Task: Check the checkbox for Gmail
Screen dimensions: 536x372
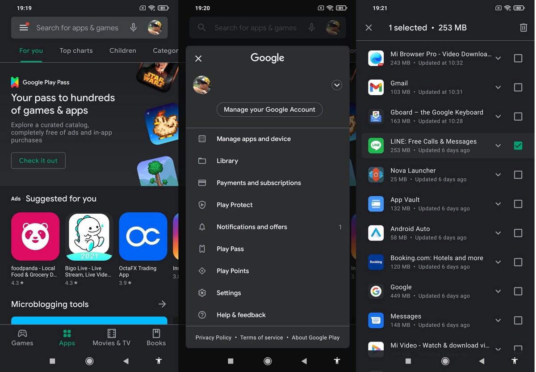Action: click(518, 87)
